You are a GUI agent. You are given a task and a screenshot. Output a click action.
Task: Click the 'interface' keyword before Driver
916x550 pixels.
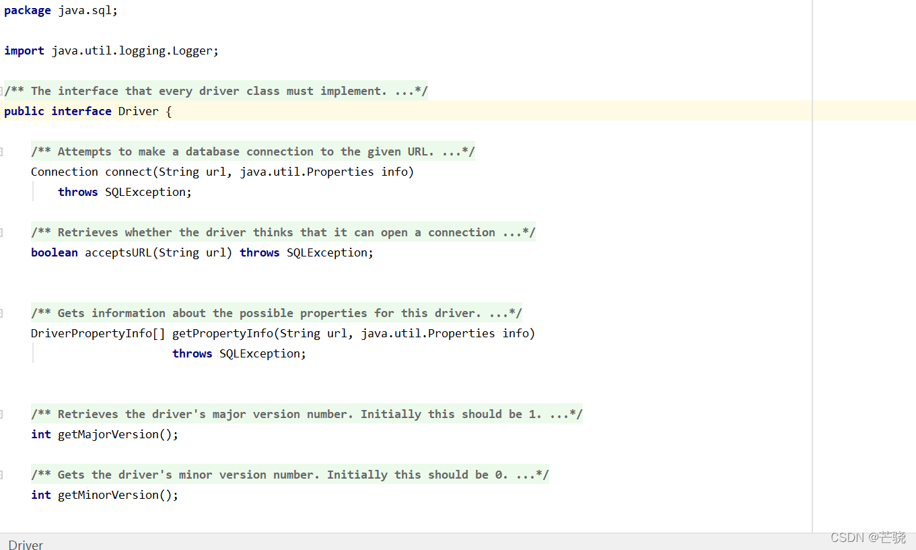(81, 111)
